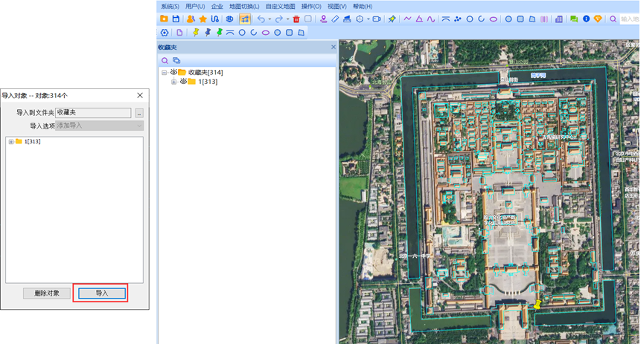Open the 帮助(H) menu
This screenshot has width=641, height=344.
[x=363, y=7]
